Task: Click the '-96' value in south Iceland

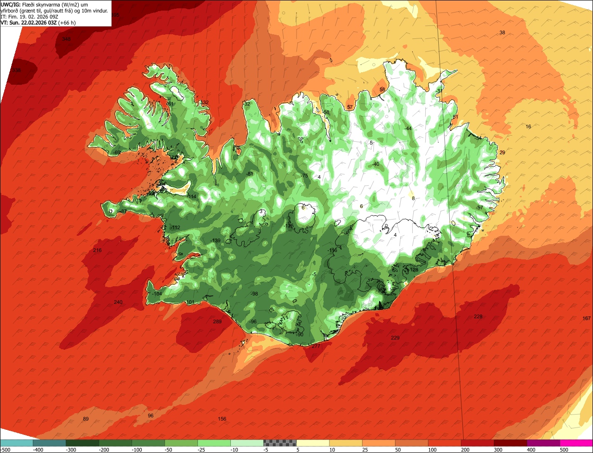Action: tap(253, 321)
